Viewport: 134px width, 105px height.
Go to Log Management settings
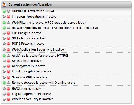point(25,94)
